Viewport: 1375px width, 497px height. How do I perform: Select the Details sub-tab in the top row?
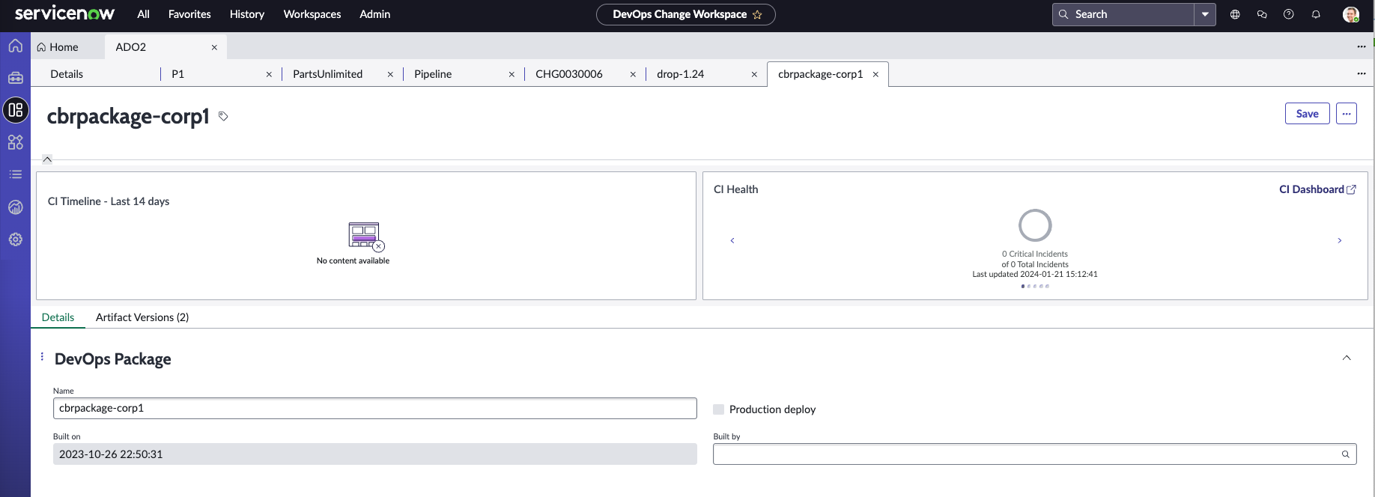67,74
